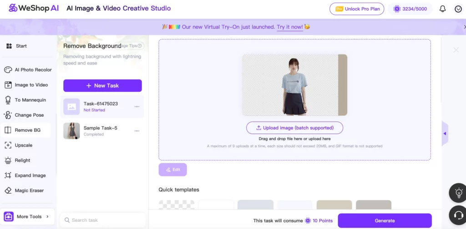Expand the More Tools menu
The image size is (466, 229).
[27, 217]
